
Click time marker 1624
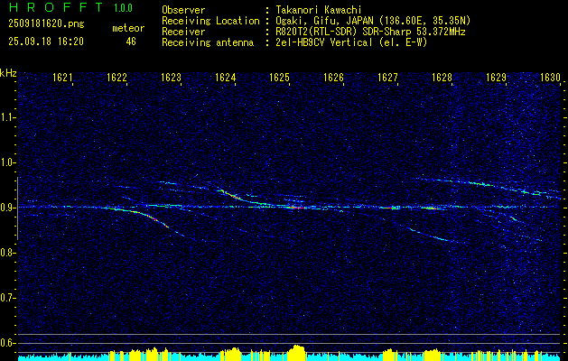226,77
